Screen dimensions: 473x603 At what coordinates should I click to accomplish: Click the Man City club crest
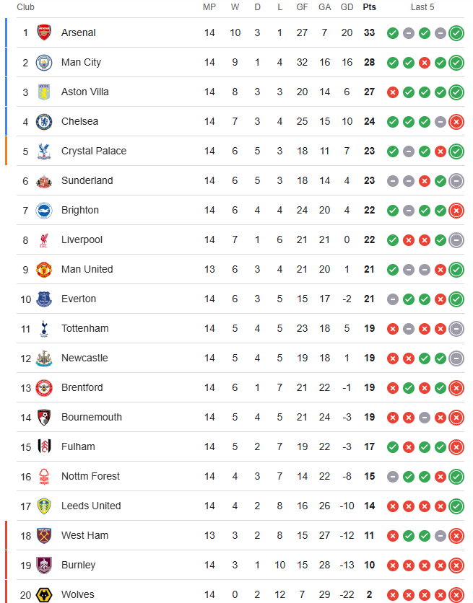(x=44, y=62)
